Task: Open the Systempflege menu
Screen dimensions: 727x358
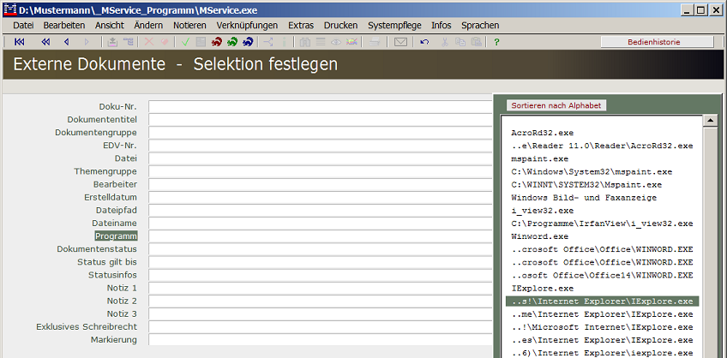Action: tap(394, 26)
